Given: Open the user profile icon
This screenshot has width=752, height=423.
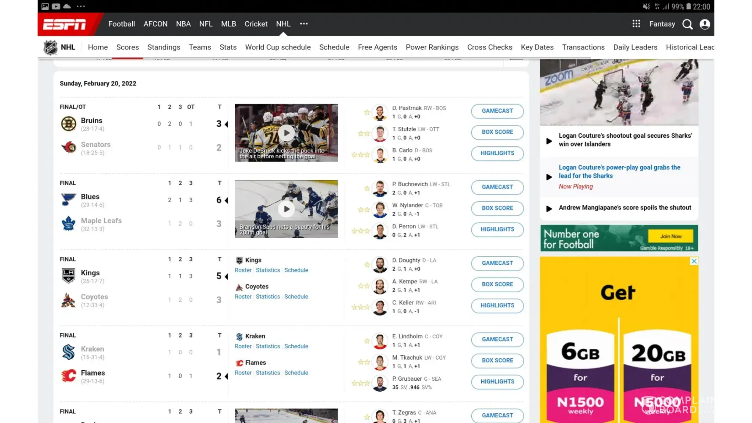Looking at the screenshot, I should point(705,25).
